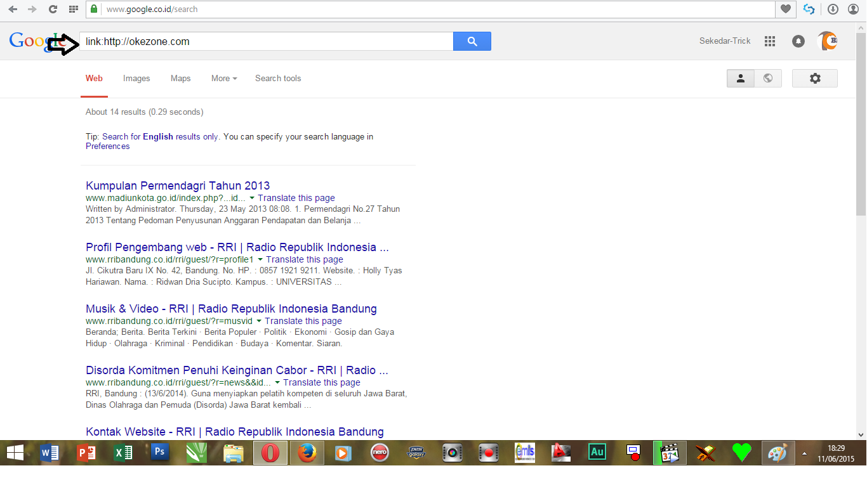Focus the browser address bar
Screen dimensions: 867x487
click(x=438, y=9)
